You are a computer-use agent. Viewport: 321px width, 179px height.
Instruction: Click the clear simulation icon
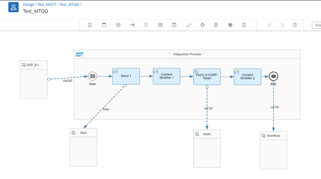(282, 25)
